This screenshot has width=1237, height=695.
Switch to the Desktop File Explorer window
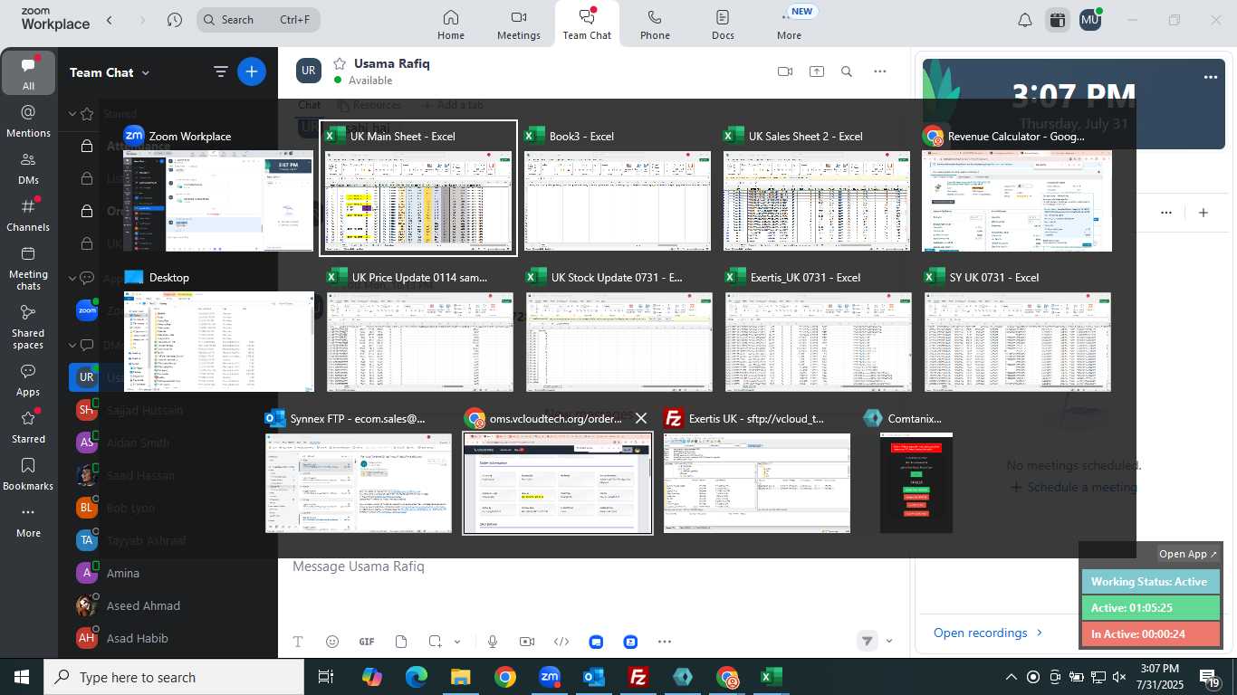tap(219, 330)
